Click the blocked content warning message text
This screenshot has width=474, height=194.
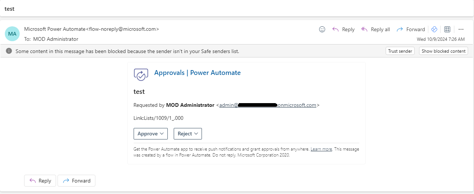tap(127, 51)
